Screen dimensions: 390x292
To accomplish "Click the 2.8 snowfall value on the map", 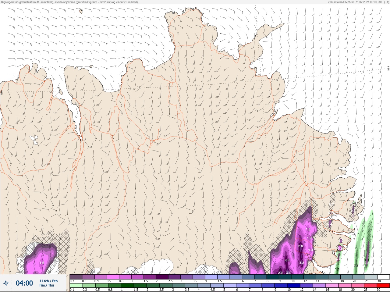I will 300,246.
